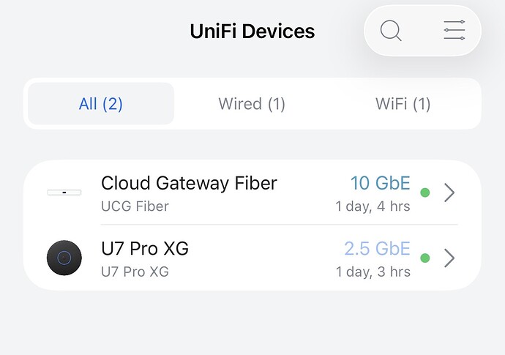Expand Cloud Gateway Fiber details chevron

point(449,193)
